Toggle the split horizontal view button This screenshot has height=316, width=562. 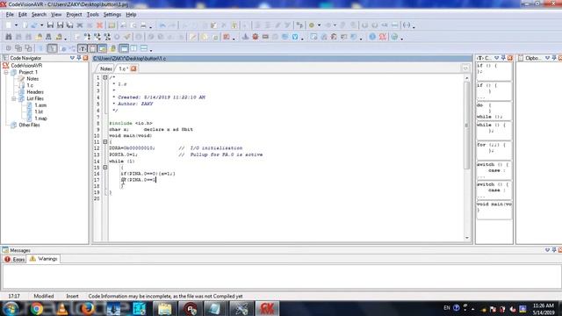tap(144, 48)
